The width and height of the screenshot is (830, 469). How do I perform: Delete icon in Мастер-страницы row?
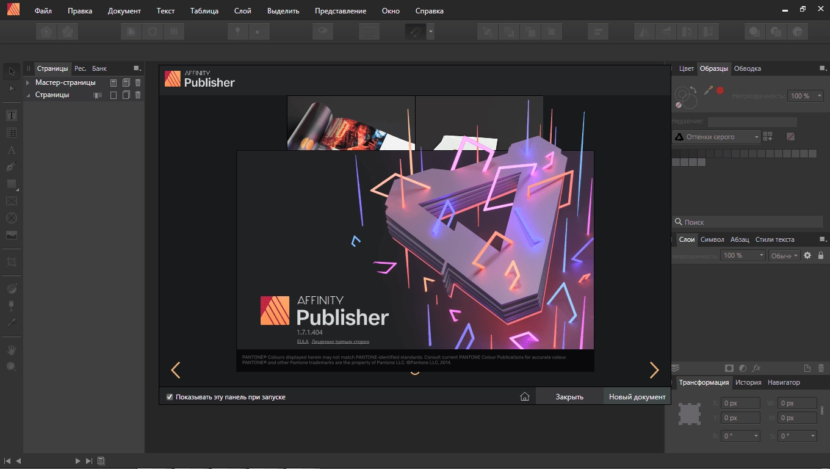[138, 82]
